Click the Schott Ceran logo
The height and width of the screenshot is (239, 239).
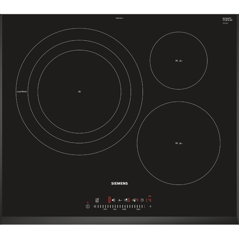[227, 20]
